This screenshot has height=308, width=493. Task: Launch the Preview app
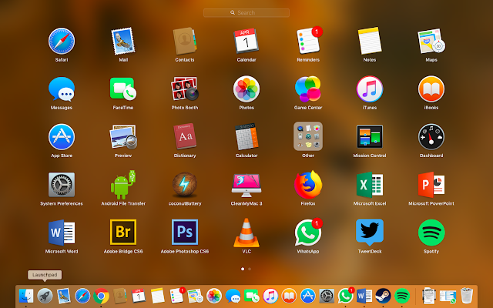[x=123, y=137]
